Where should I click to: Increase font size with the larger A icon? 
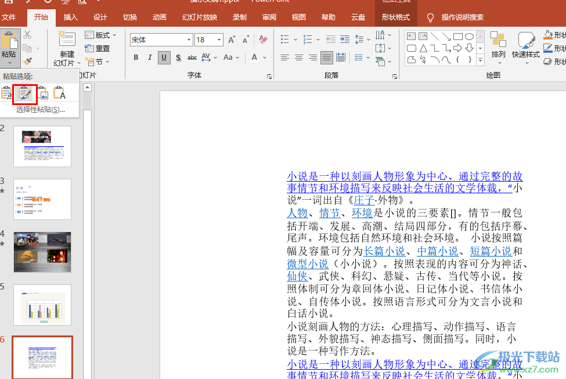coord(232,40)
